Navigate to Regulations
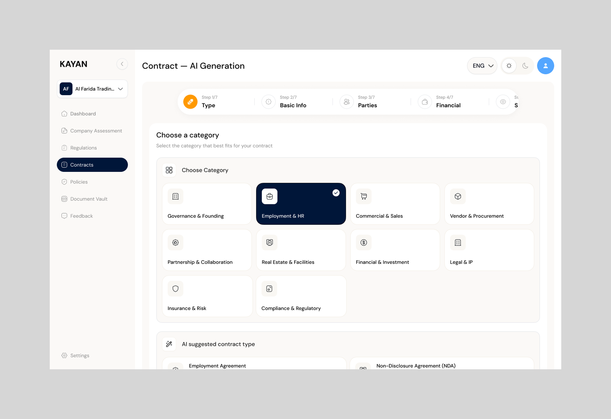Image resolution: width=611 pixels, height=419 pixels. click(92, 148)
